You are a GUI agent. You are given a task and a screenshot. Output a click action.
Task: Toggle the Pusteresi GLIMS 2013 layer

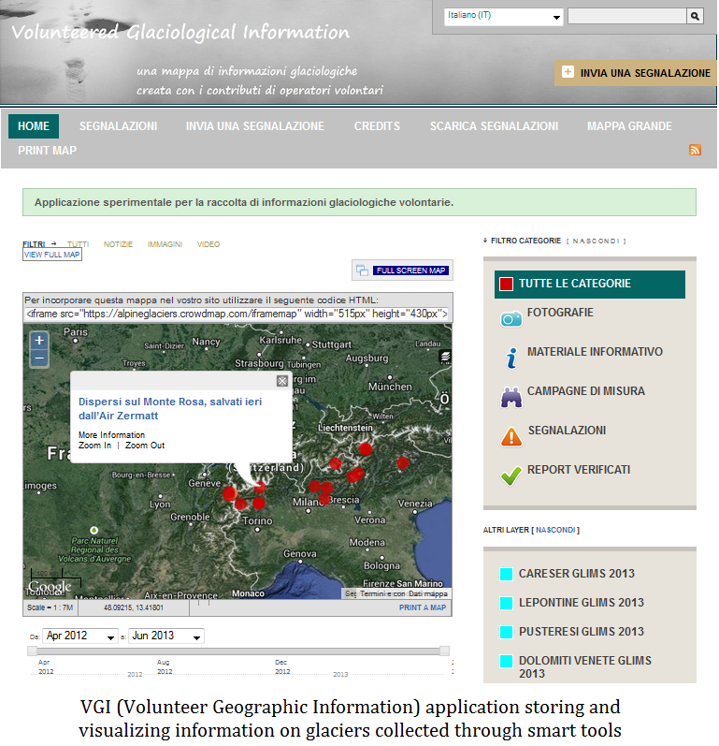click(506, 633)
